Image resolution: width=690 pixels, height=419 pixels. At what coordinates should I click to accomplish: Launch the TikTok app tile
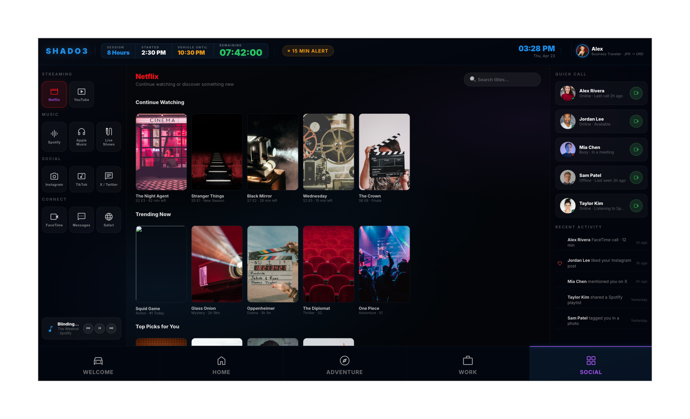(81, 179)
